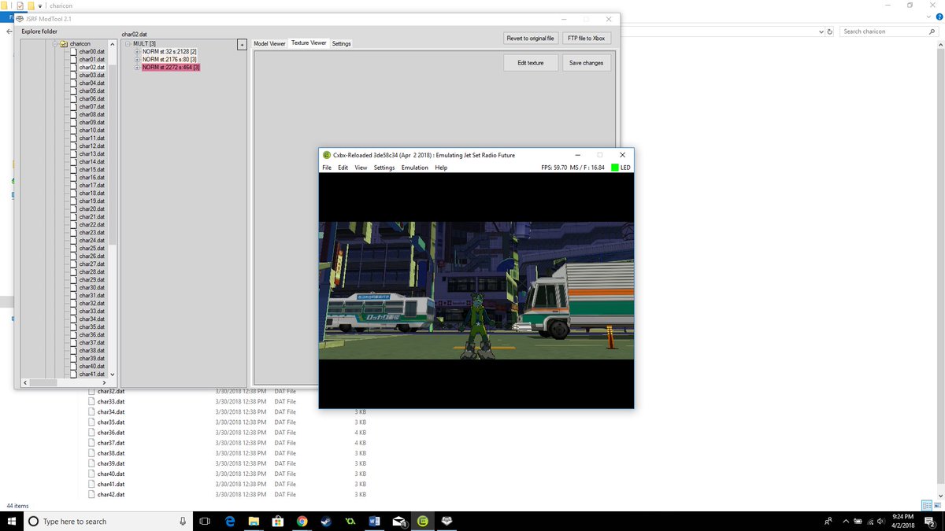Screen dimensions: 945x531
Task: Select char10.dat in the folder tree
Action: (91, 131)
